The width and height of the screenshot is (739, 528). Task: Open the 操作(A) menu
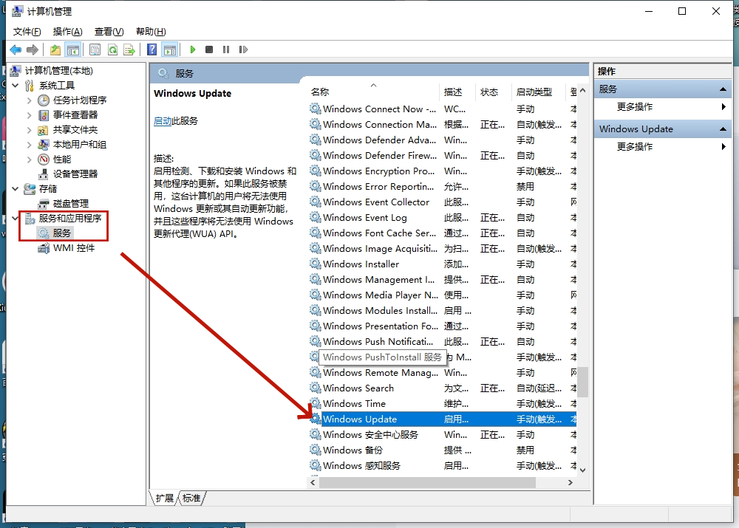click(67, 31)
